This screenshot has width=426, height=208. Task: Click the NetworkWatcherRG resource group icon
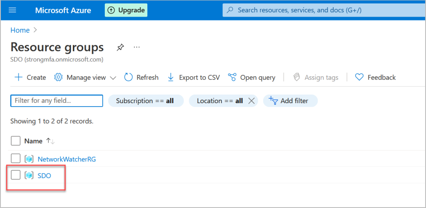click(29, 159)
